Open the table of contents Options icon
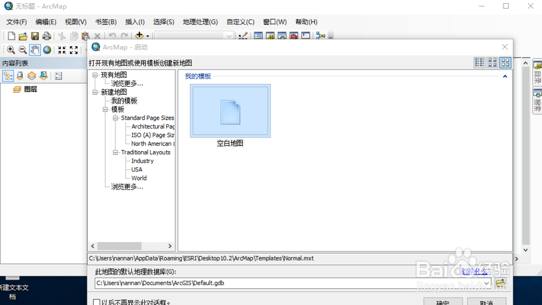This screenshot has width=542, height=305. pos(59,76)
